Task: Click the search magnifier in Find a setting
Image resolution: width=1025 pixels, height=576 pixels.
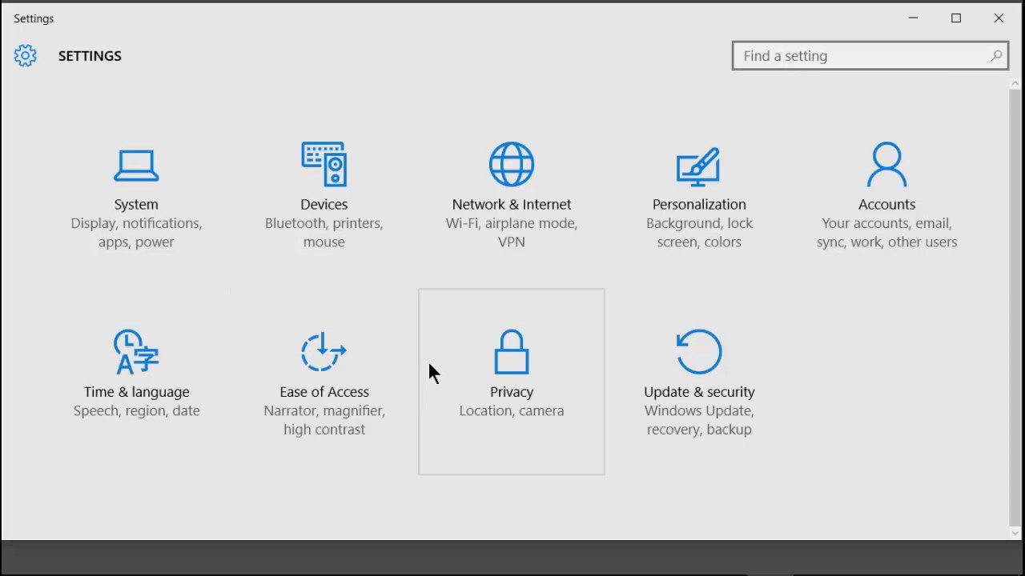Action: point(996,55)
